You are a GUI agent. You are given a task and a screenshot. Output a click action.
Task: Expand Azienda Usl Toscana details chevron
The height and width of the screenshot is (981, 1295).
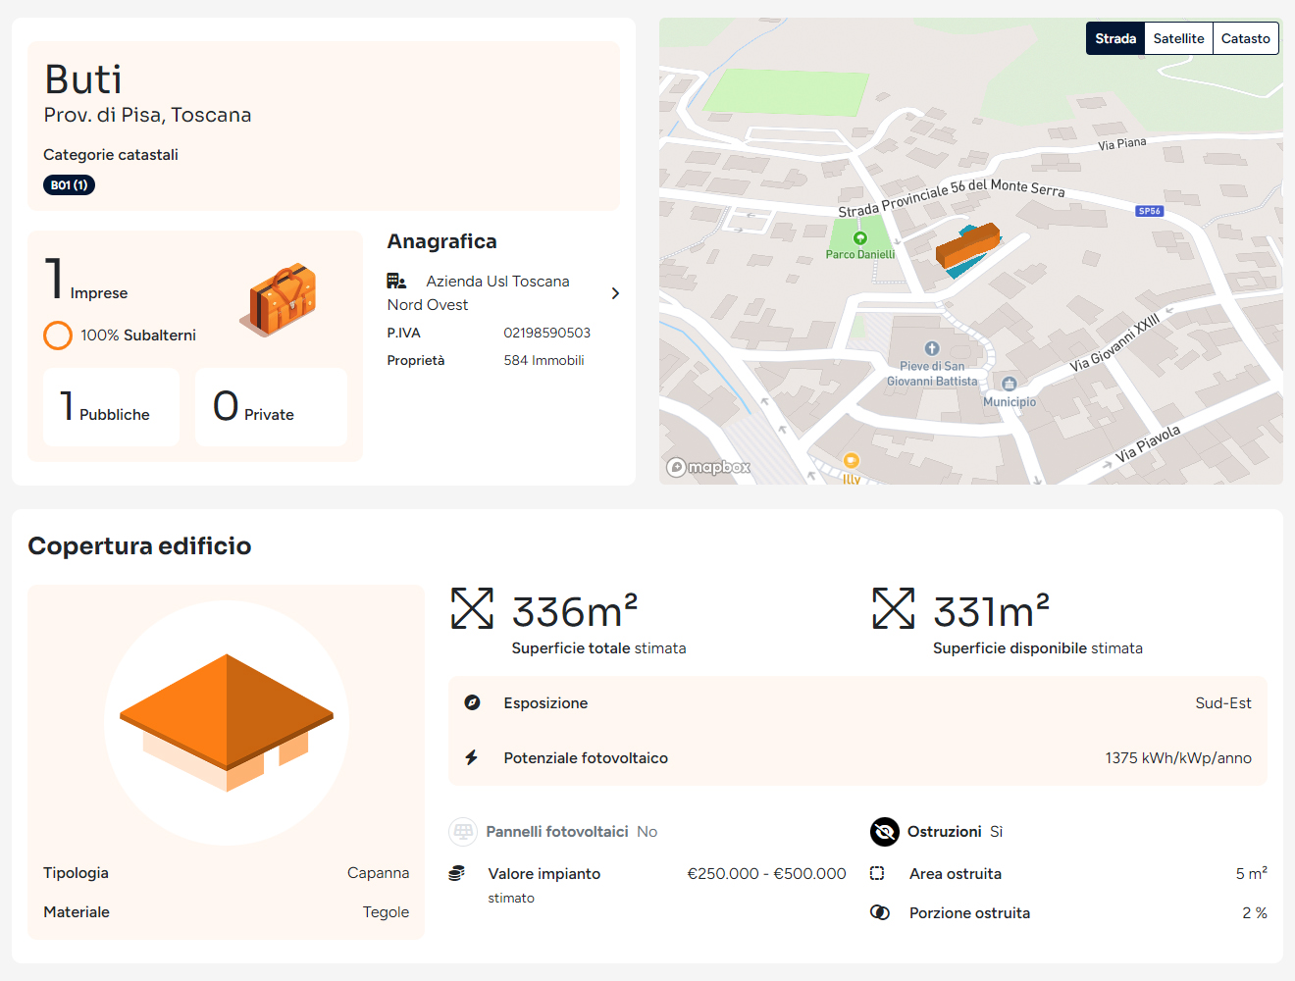click(615, 293)
